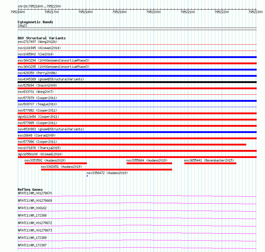Open the nsv577886 (Cooper2011) variant
265x252 pixels.
38,142
